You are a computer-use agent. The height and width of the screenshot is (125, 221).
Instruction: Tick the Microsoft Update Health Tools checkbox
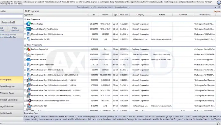point(25,65)
